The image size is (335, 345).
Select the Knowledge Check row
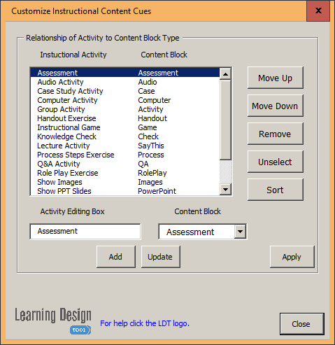(x=125, y=136)
